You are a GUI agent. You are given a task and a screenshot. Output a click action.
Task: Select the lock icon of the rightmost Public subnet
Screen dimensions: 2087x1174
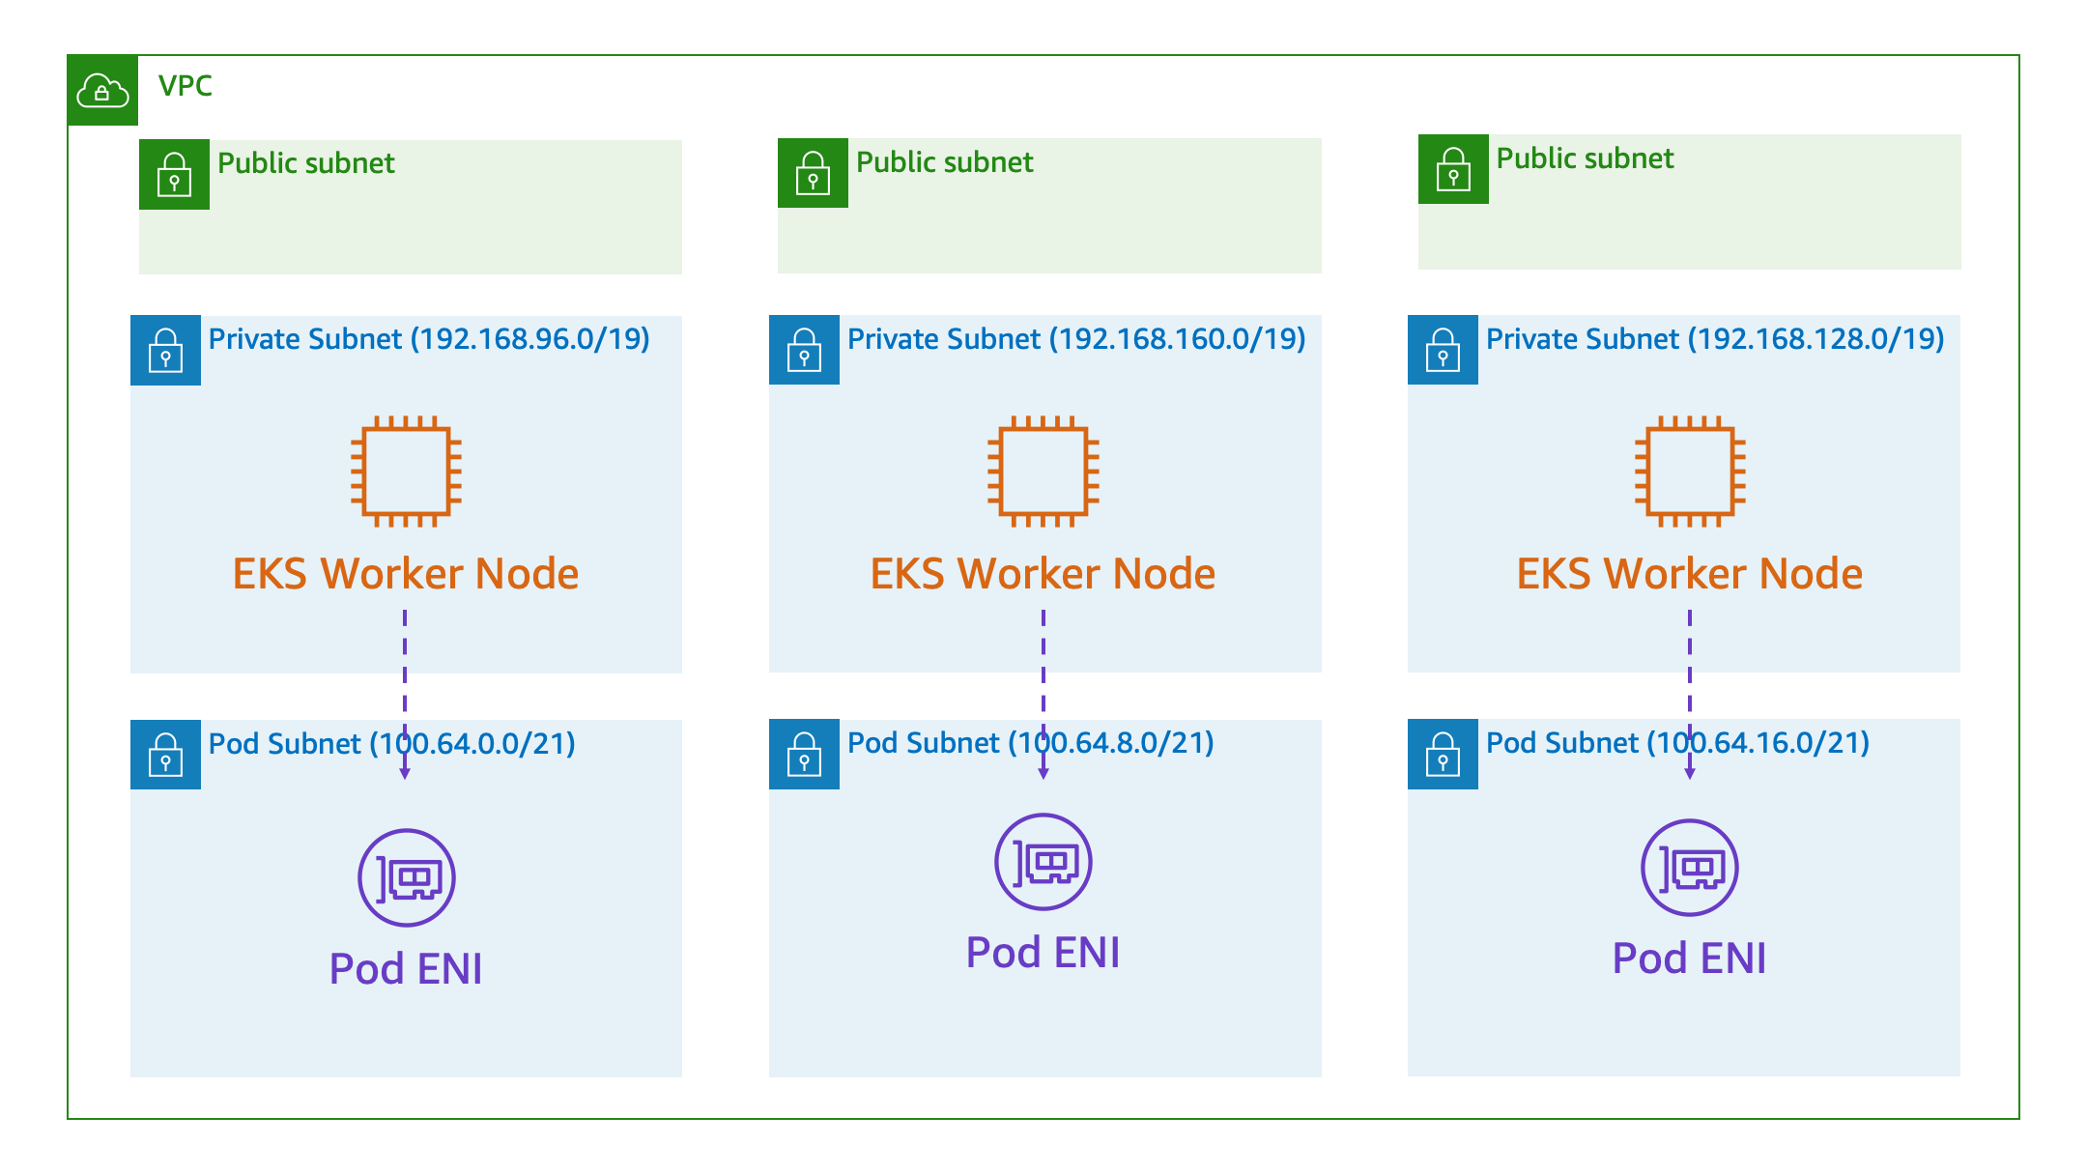(1454, 169)
